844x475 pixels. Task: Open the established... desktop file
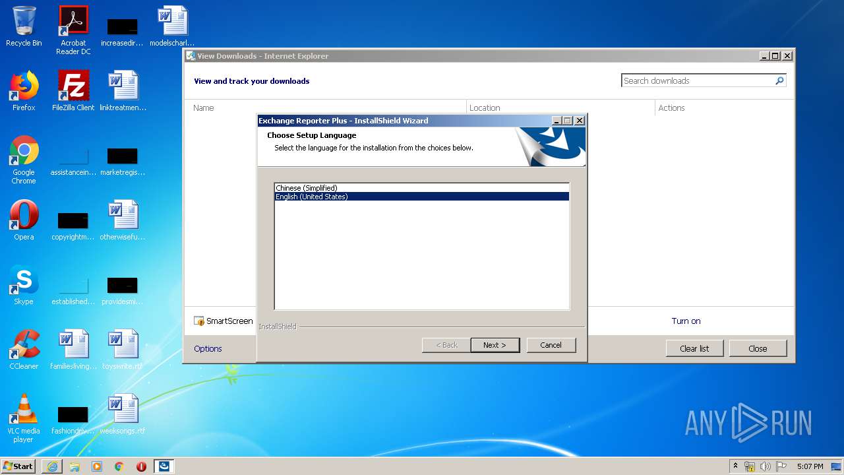coord(73,289)
